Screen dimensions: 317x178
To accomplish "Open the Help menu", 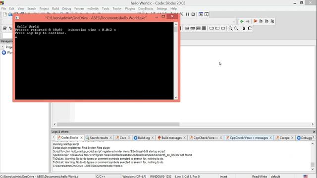I will pos(173,9).
